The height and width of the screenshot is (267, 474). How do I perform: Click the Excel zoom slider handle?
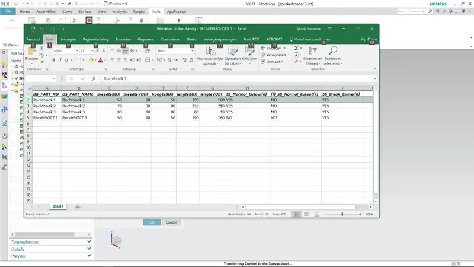point(342,214)
